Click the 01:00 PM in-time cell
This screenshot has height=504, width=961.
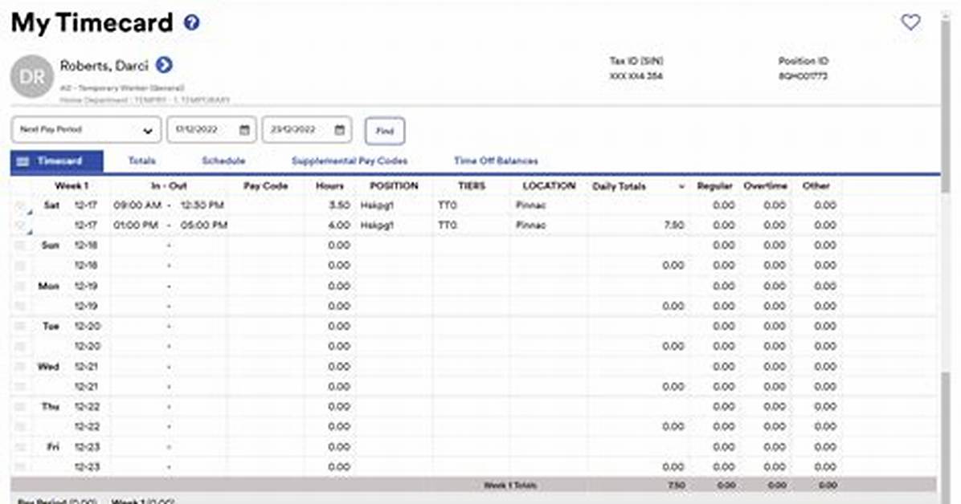click(136, 226)
